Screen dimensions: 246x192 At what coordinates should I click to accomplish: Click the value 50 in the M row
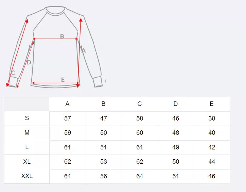click(x=104, y=133)
